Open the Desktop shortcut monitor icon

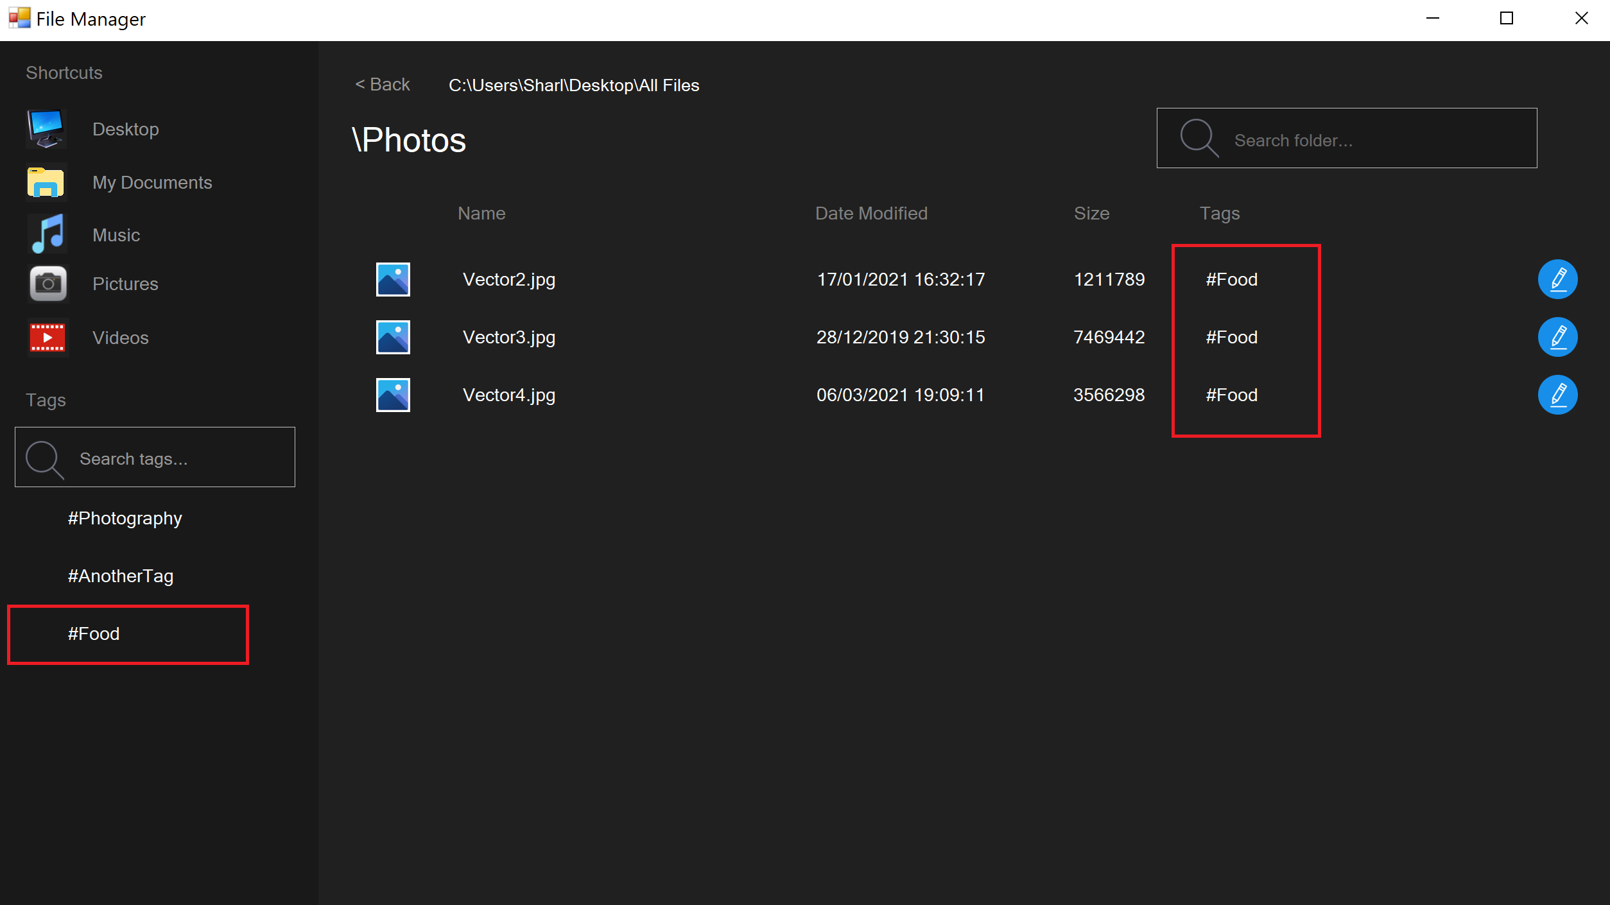(x=46, y=128)
